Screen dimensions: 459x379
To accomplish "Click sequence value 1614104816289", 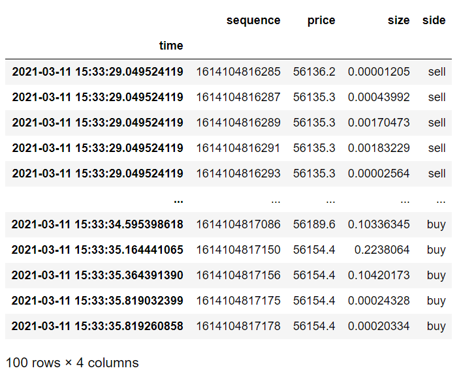I will (238, 123).
